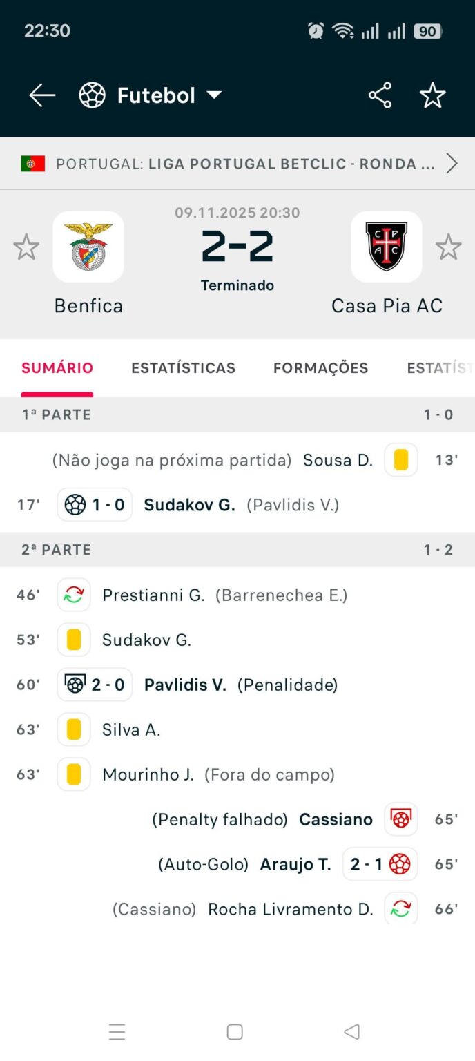Click the Casa Pia AC club badge
The height and width of the screenshot is (1061, 475).
[387, 247]
